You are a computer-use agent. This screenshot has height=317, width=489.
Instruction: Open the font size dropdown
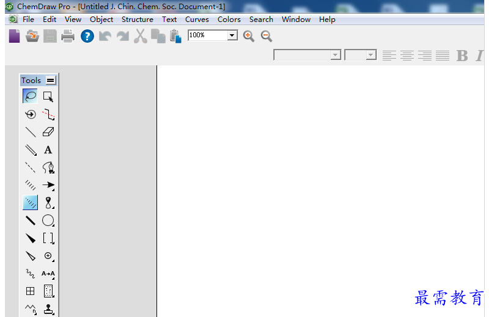(371, 55)
